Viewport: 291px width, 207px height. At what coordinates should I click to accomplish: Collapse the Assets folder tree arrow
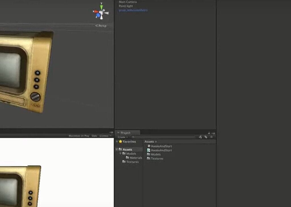(117, 149)
